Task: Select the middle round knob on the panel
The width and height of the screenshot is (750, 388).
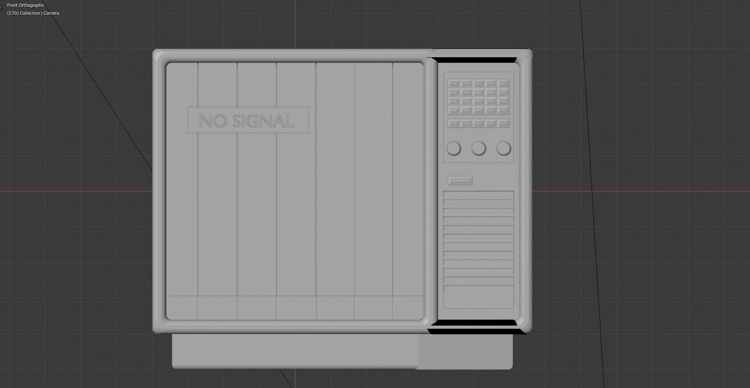Action: (479, 148)
